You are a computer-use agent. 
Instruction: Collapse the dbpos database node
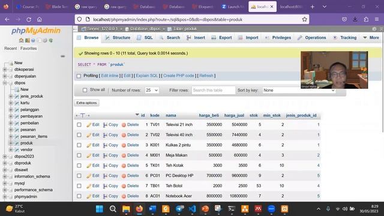[x=5, y=83]
